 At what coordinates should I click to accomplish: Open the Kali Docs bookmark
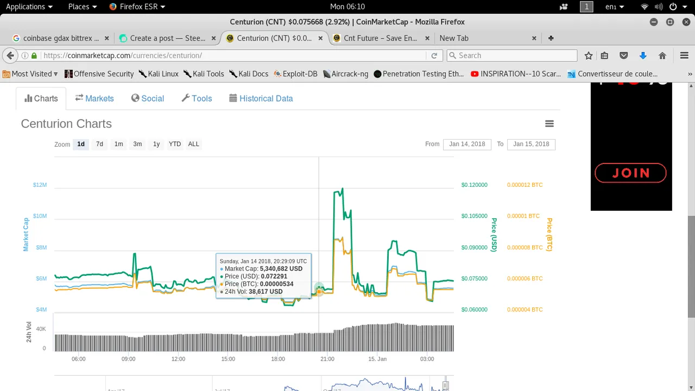[249, 74]
